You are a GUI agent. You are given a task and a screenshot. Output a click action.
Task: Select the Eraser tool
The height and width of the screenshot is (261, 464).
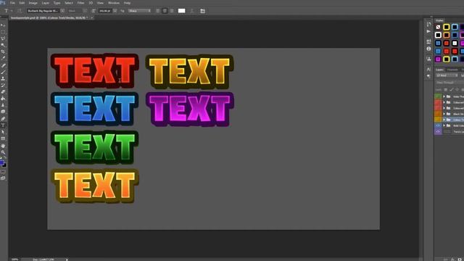(3, 92)
